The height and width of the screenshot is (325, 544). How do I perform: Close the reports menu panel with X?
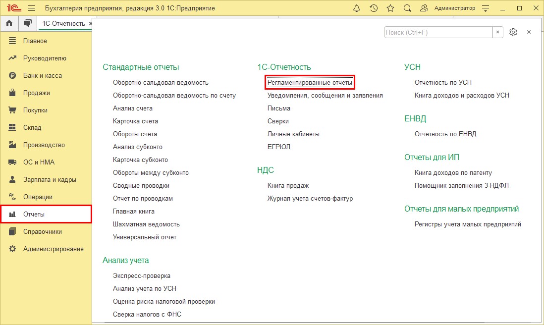coord(529,32)
